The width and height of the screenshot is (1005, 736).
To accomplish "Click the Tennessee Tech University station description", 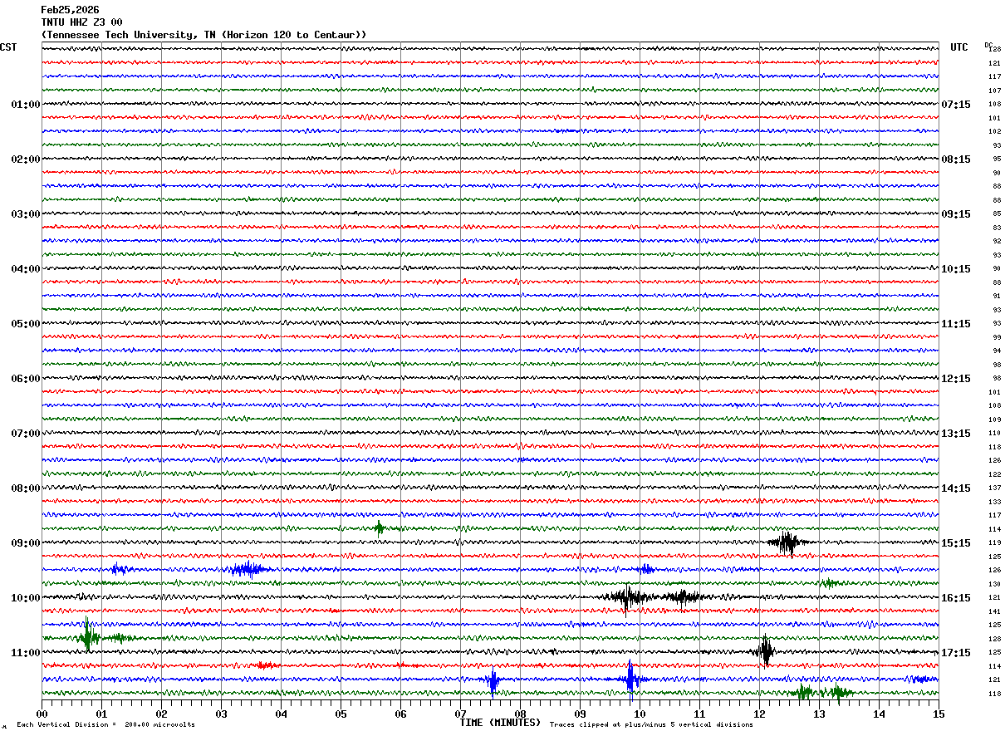I will (x=203, y=35).
